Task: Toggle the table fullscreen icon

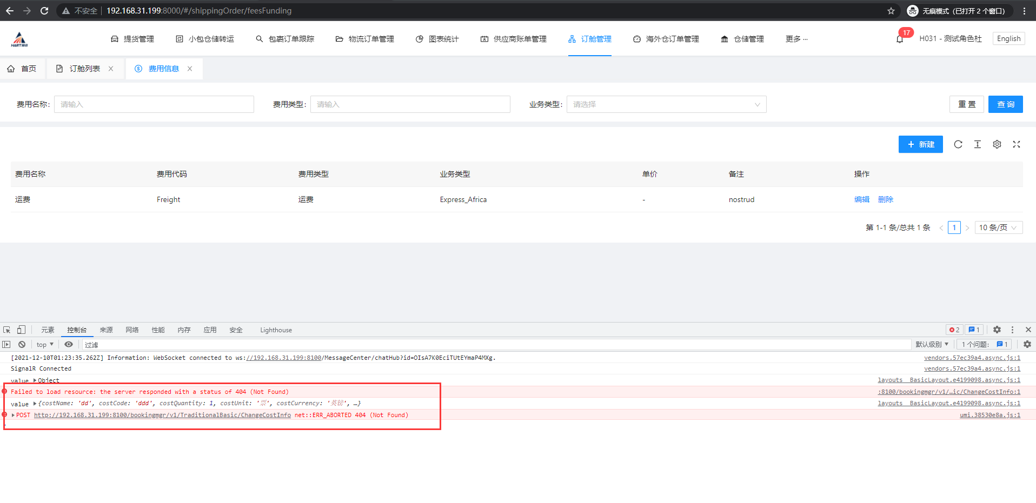Action: (1016, 144)
